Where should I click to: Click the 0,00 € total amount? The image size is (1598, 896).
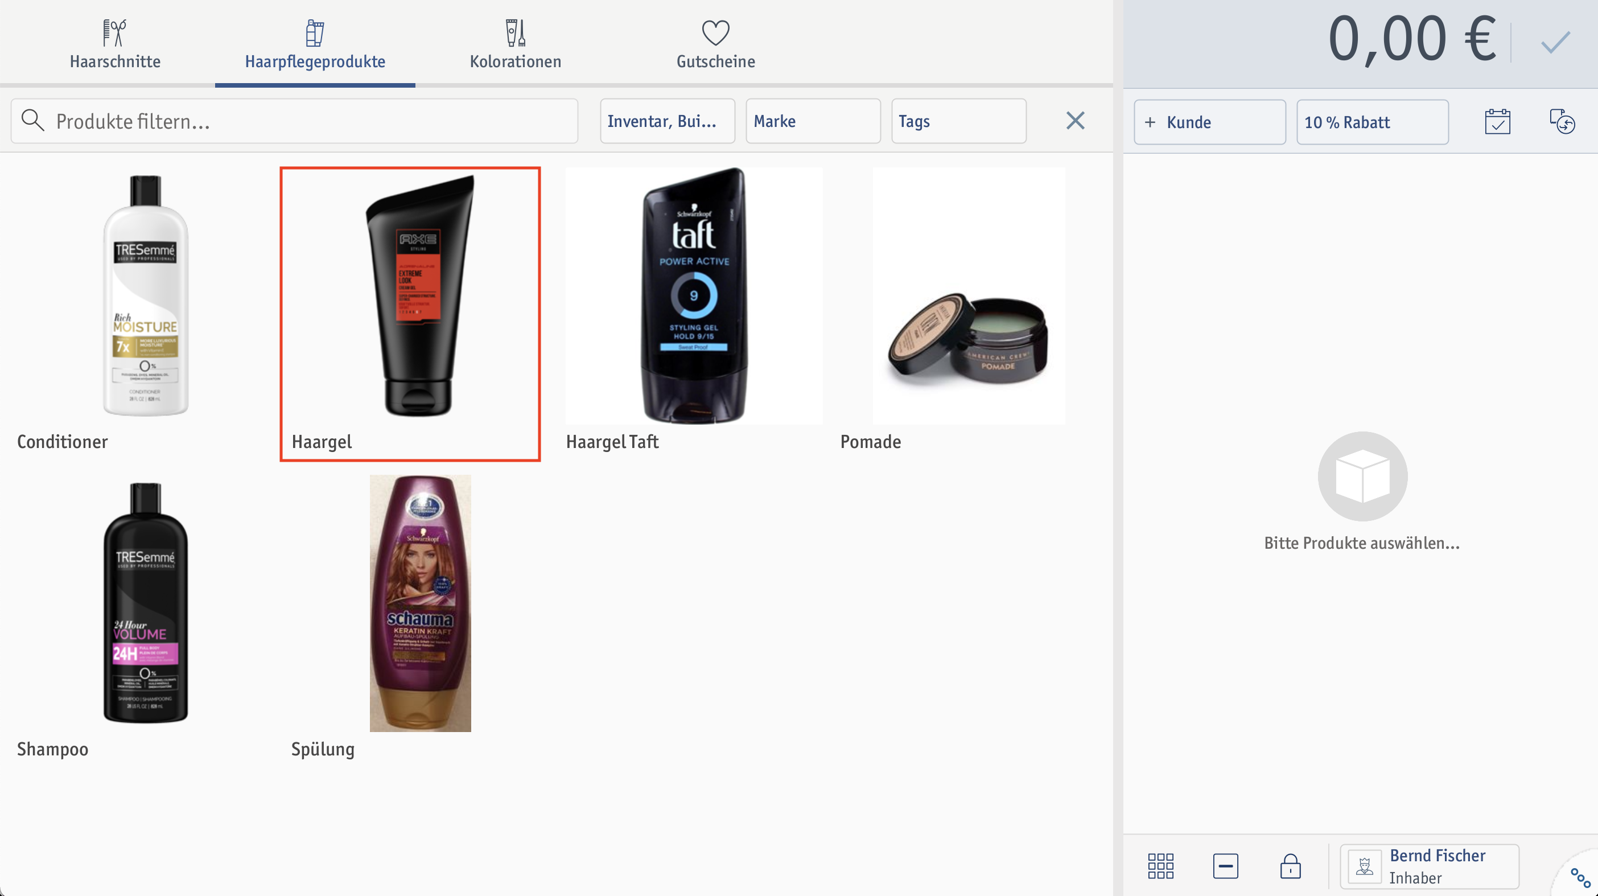click(x=1412, y=39)
